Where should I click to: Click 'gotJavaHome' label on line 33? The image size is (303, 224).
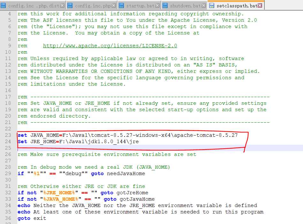137,199
